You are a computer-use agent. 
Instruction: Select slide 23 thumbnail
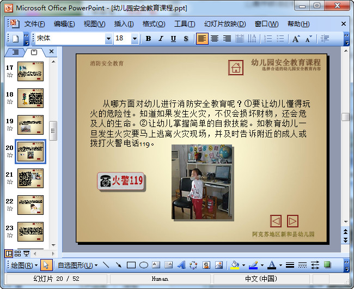[30, 232]
